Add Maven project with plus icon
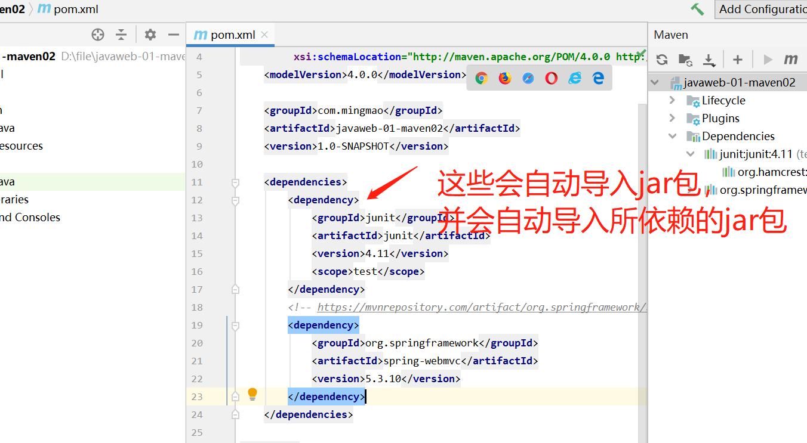 click(738, 59)
